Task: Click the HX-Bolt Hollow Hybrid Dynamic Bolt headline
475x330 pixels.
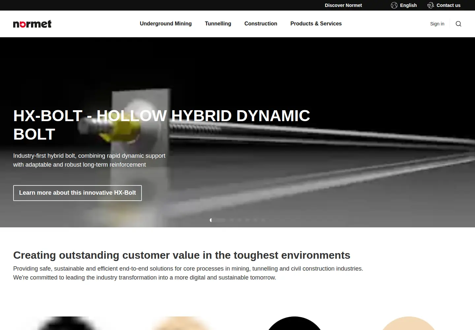Action: pyautogui.click(x=162, y=125)
